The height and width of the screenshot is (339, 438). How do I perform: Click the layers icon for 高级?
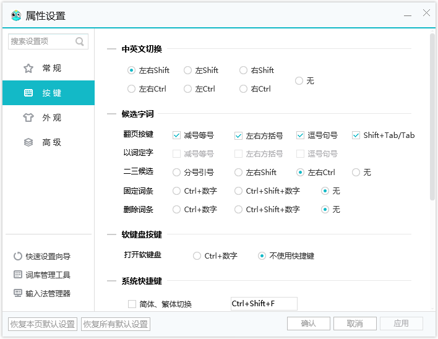click(x=28, y=142)
